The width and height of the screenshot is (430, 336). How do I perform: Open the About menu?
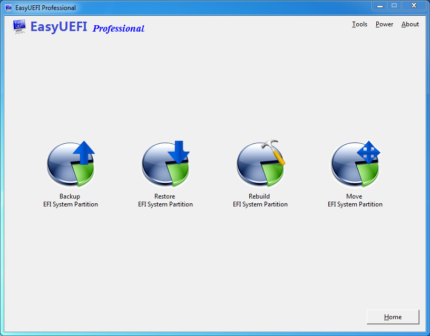tap(410, 24)
